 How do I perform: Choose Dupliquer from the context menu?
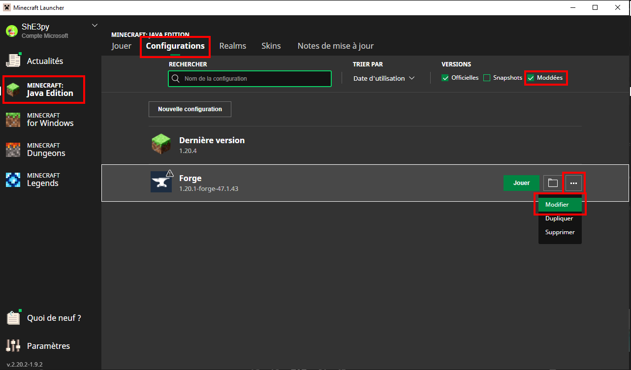click(x=560, y=218)
